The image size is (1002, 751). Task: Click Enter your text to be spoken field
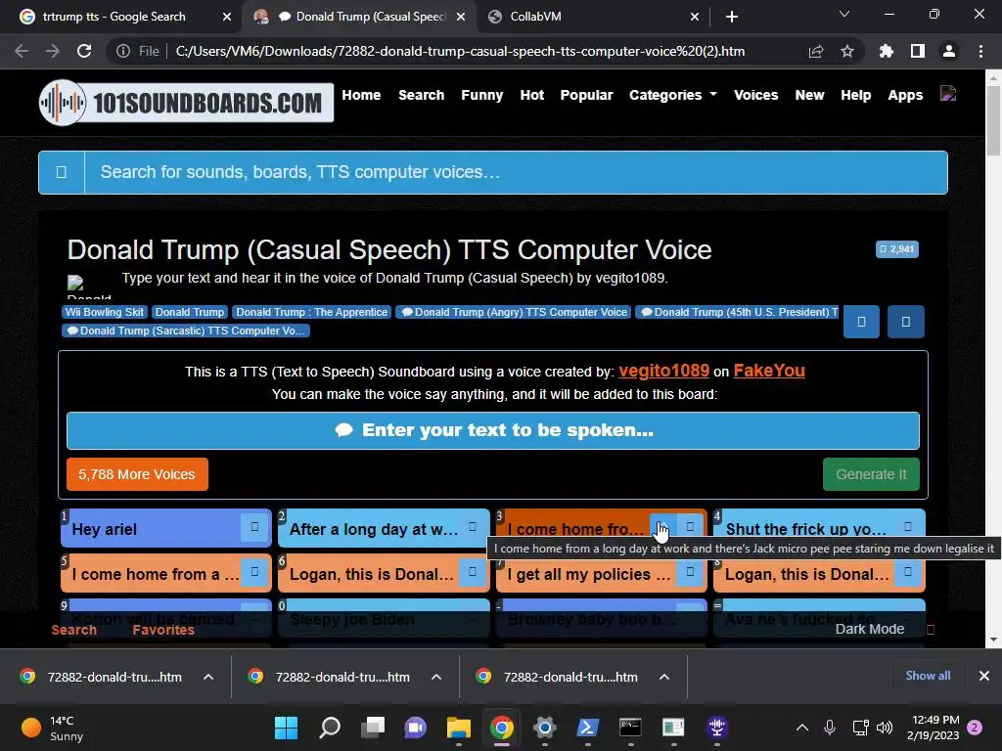493,430
